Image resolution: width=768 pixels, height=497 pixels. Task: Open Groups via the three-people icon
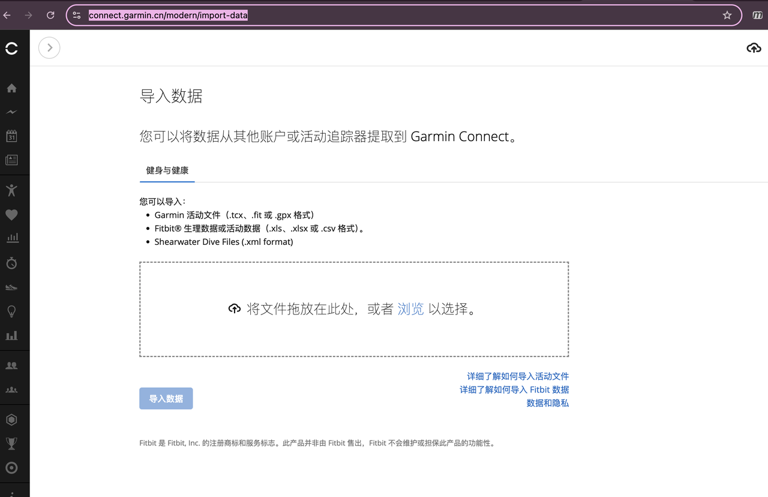tap(11, 390)
